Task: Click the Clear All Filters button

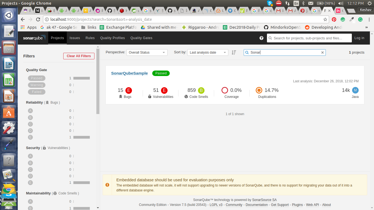Action: [x=79, y=56]
